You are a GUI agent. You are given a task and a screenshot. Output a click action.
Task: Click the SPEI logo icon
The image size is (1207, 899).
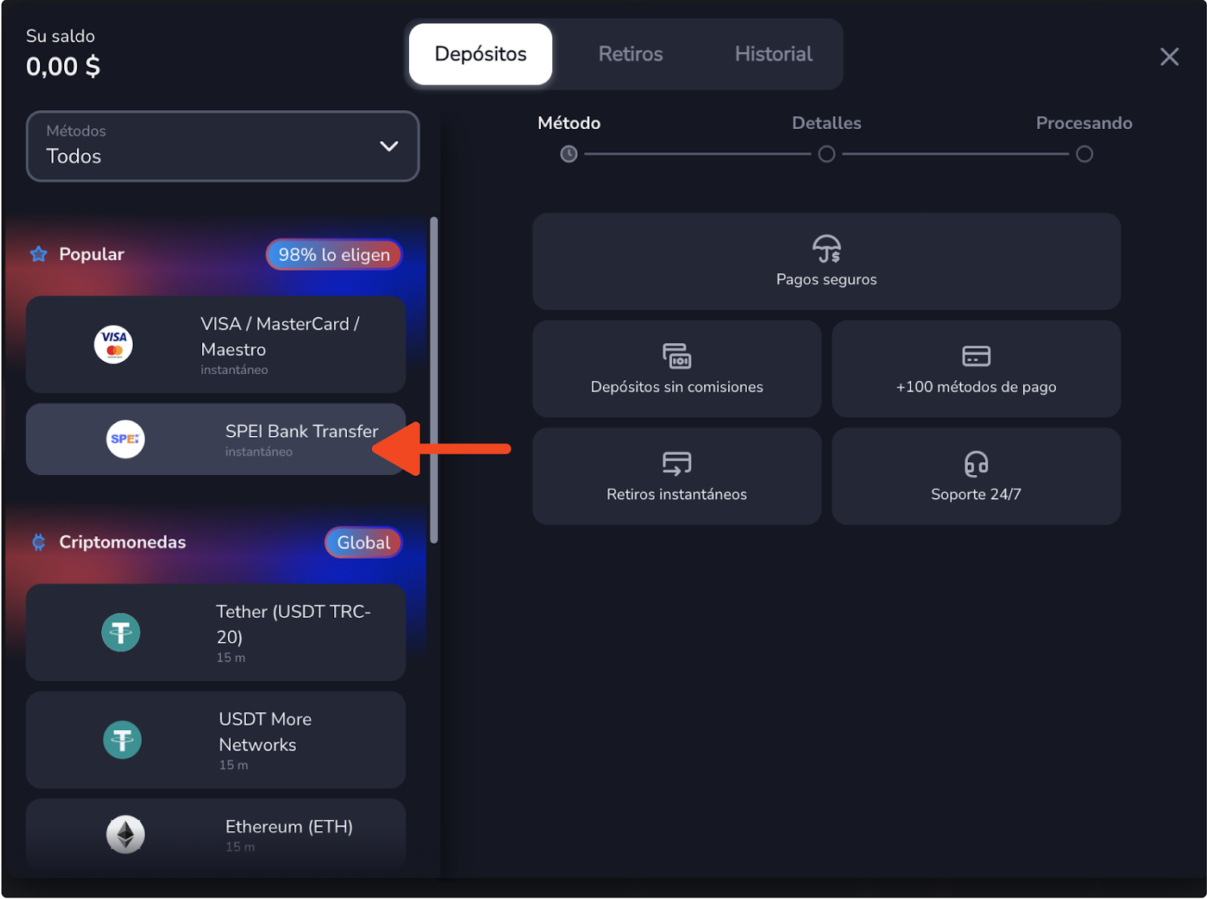(x=125, y=439)
